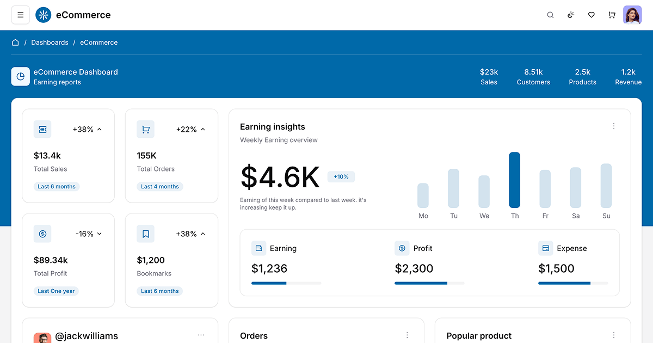This screenshot has width=653, height=343.
Task: Open the wishlist heart icon
Action: pos(592,15)
